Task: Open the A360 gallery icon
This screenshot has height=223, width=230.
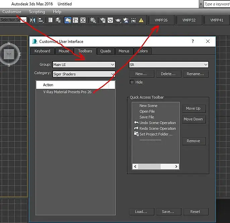Action: (133, 20)
